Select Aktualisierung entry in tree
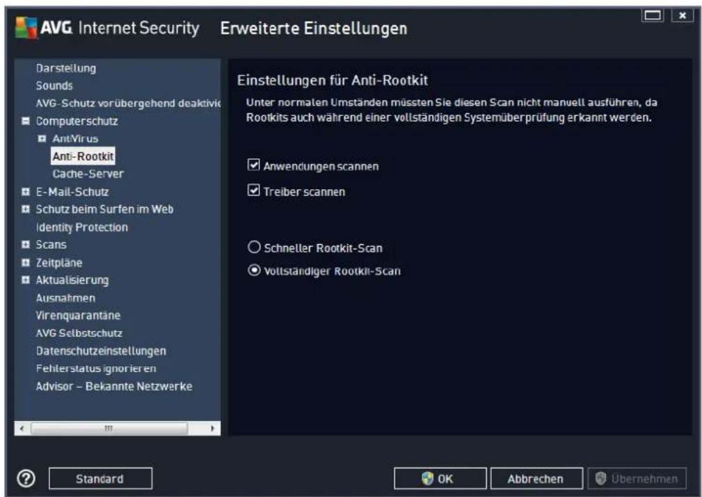The height and width of the screenshot is (497, 702). [72, 279]
